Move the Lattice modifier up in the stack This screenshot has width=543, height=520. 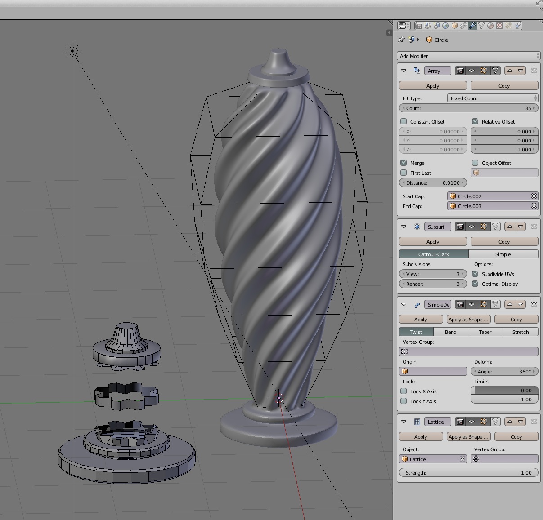pyautogui.click(x=510, y=422)
